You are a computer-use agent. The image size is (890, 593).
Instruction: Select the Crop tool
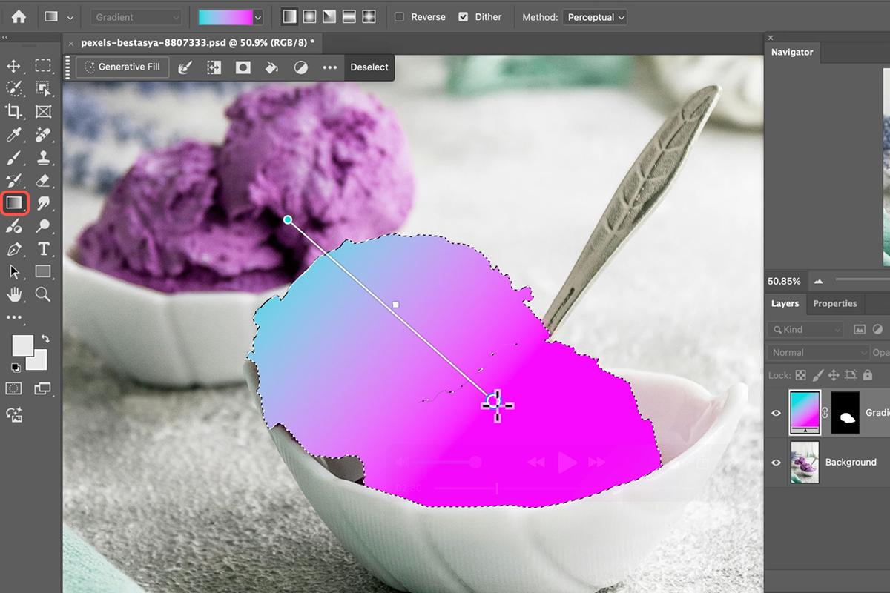coord(14,112)
